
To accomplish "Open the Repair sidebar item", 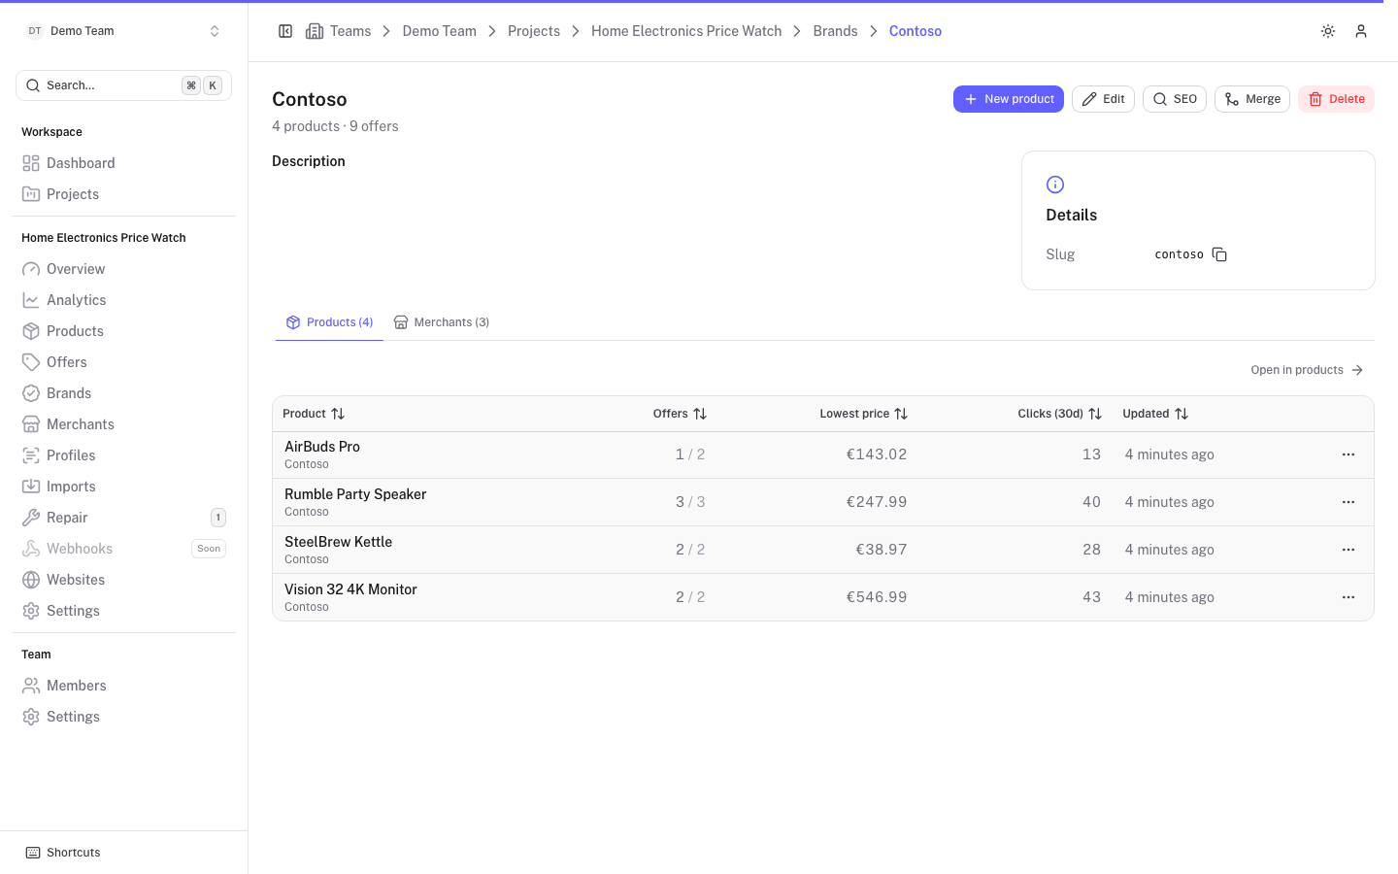I will pyautogui.click(x=123, y=518).
